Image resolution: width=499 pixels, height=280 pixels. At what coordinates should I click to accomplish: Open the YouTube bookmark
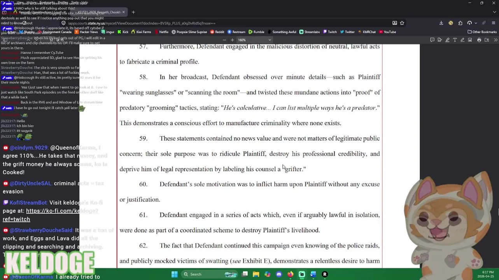pyautogui.click(x=387, y=32)
